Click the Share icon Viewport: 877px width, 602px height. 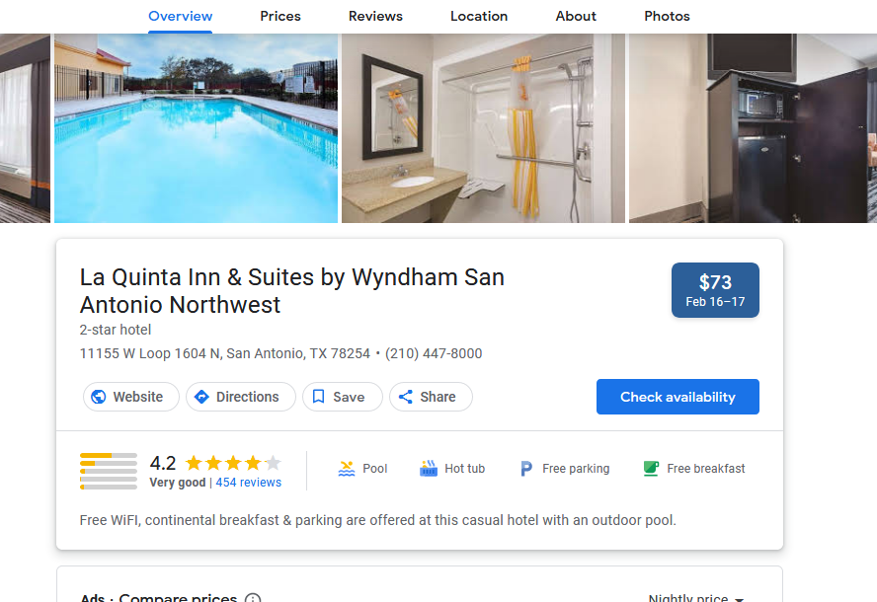[x=406, y=397]
